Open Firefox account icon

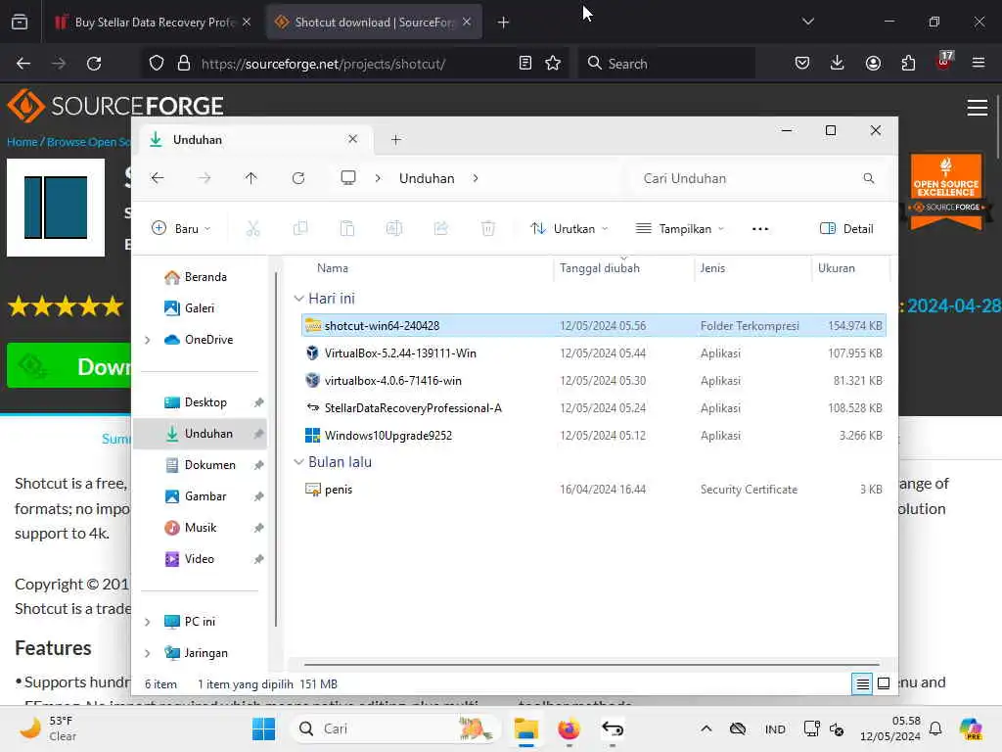coord(873,64)
